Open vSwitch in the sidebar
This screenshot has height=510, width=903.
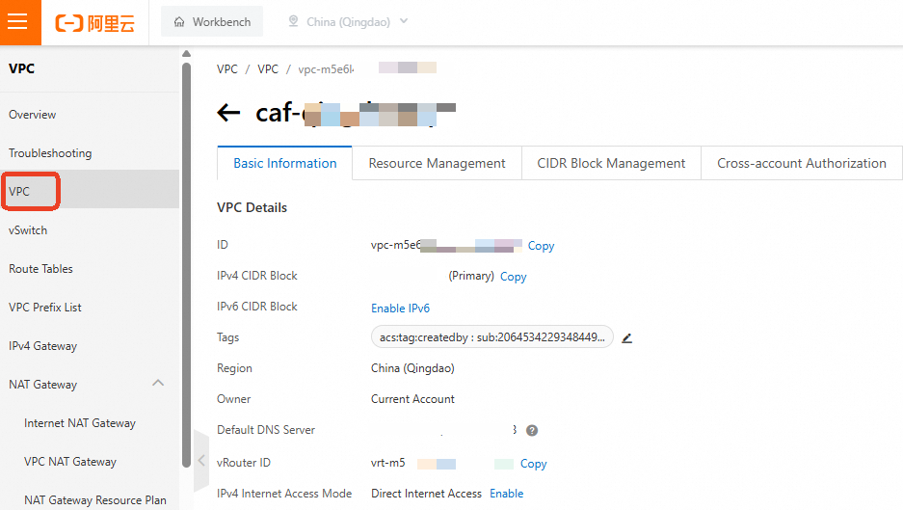coord(28,230)
